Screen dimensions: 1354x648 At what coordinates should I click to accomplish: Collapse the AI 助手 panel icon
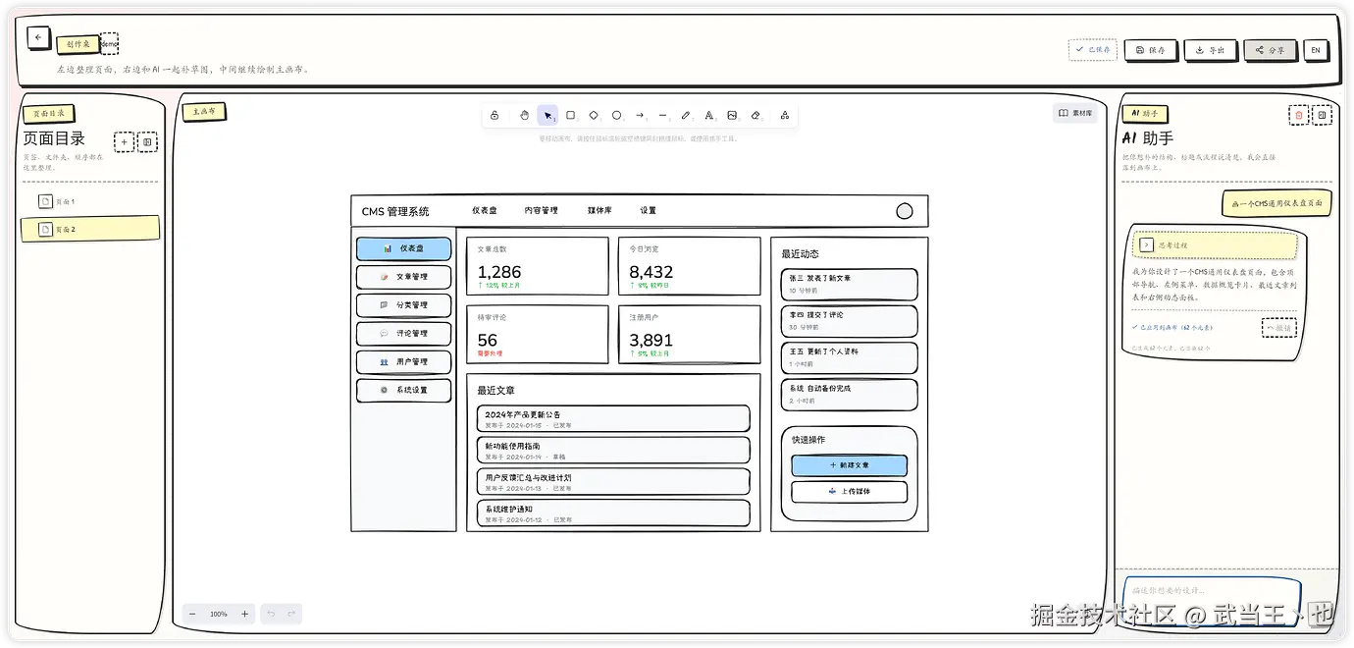[x=1322, y=115]
